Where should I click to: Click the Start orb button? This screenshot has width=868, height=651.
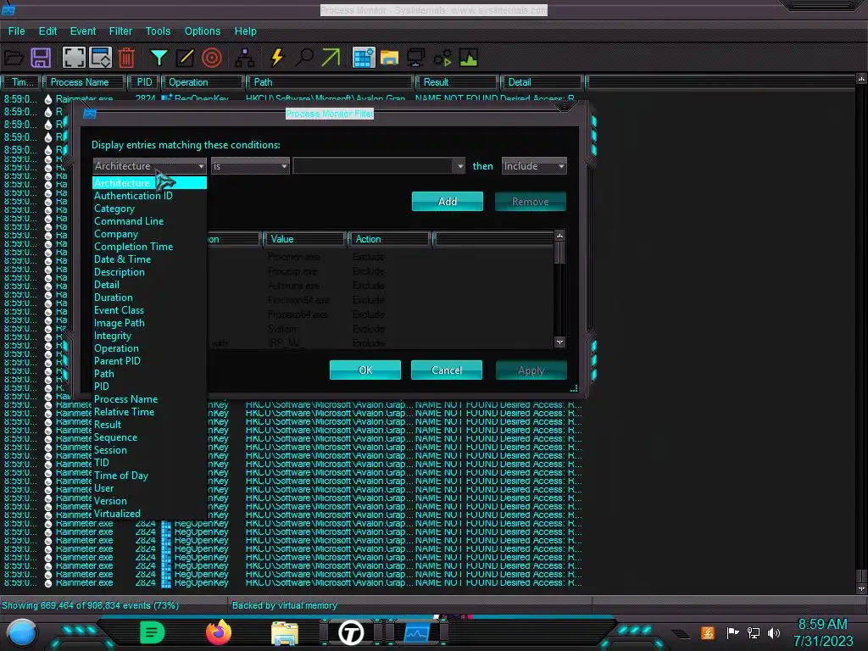[x=22, y=632]
